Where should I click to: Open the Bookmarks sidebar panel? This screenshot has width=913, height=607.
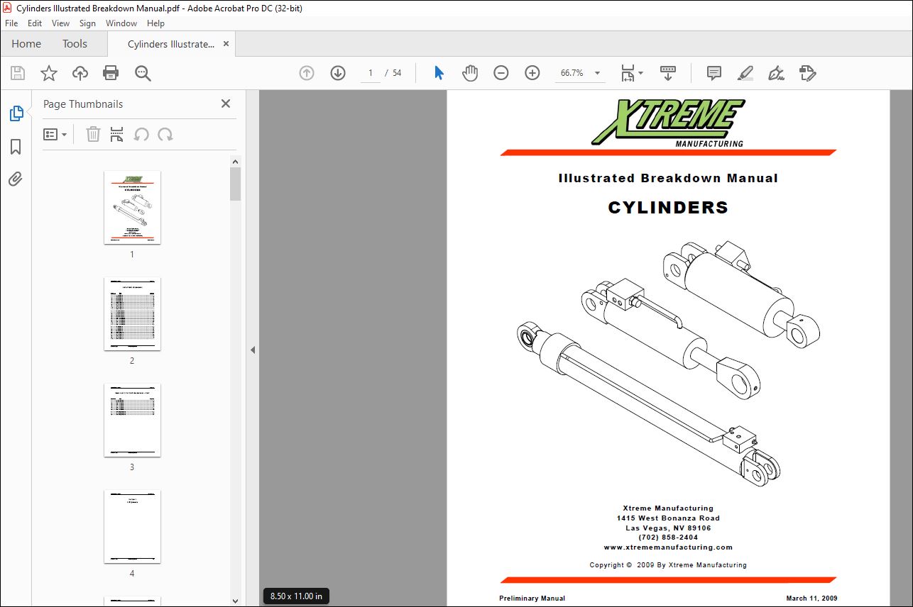(16, 147)
